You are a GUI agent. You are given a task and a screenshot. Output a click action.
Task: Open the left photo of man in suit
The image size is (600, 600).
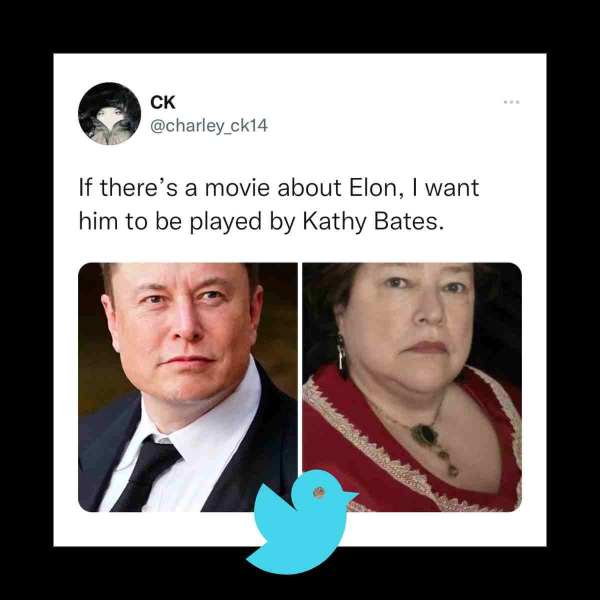(188, 387)
